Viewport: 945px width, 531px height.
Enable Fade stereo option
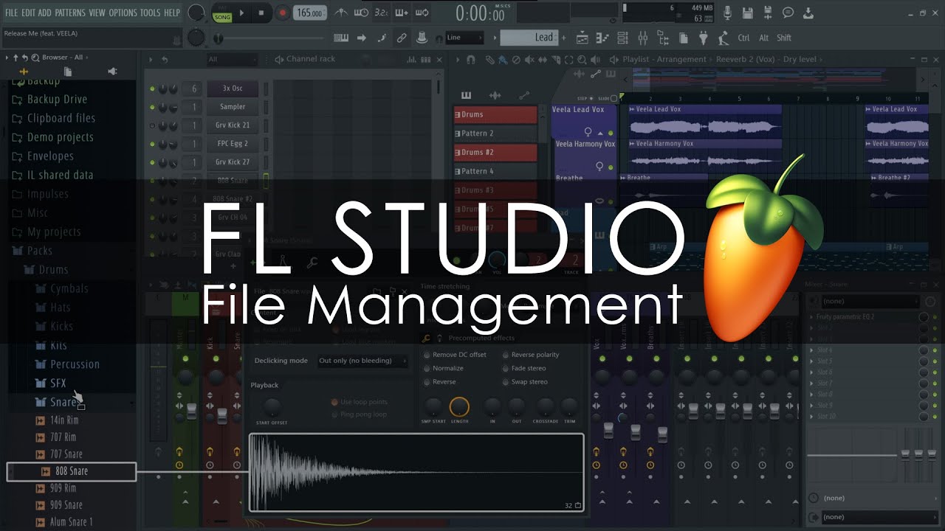[523, 368]
